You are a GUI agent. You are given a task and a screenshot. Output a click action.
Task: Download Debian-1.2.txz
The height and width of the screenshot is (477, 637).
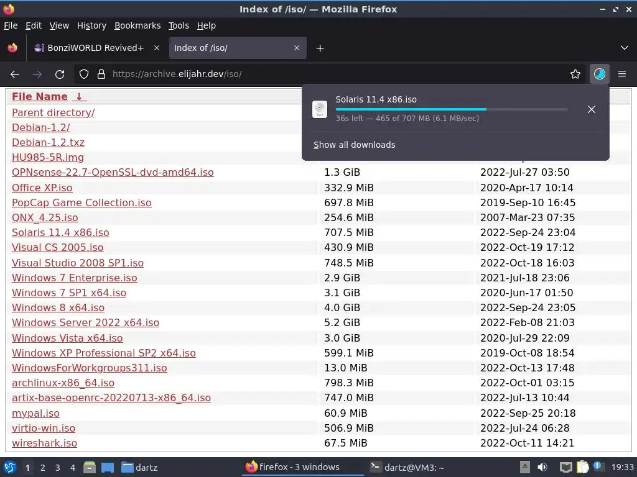(48, 142)
